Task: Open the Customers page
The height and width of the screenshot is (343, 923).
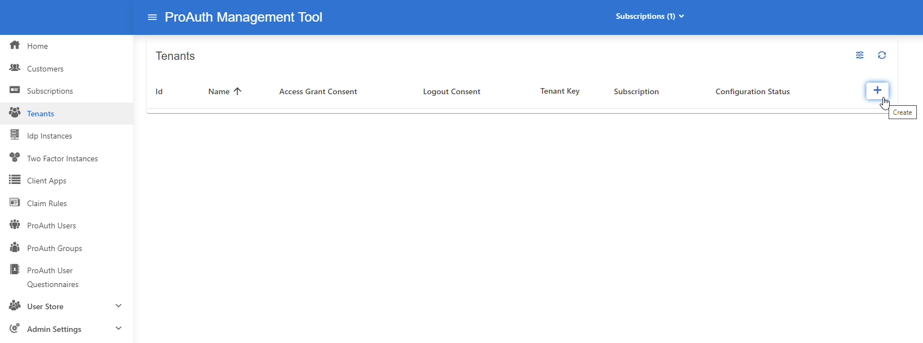Action: (46, 69)
